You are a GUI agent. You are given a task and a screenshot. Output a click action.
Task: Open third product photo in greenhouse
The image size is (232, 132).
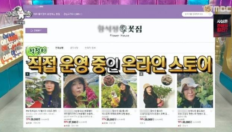119,90
